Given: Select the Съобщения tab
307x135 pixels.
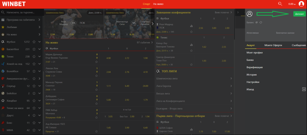Looking at the screenshot, I should (299, 45).
